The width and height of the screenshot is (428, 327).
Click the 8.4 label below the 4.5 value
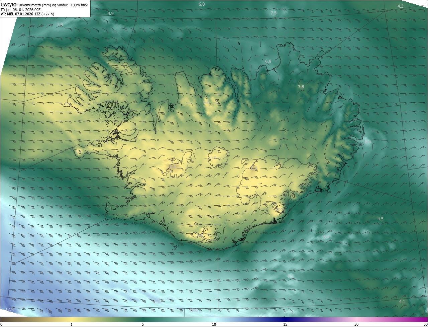pos(327,237)
